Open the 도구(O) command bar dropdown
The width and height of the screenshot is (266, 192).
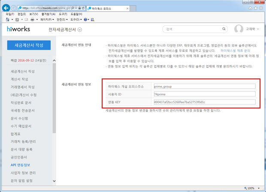click(76, 20)
